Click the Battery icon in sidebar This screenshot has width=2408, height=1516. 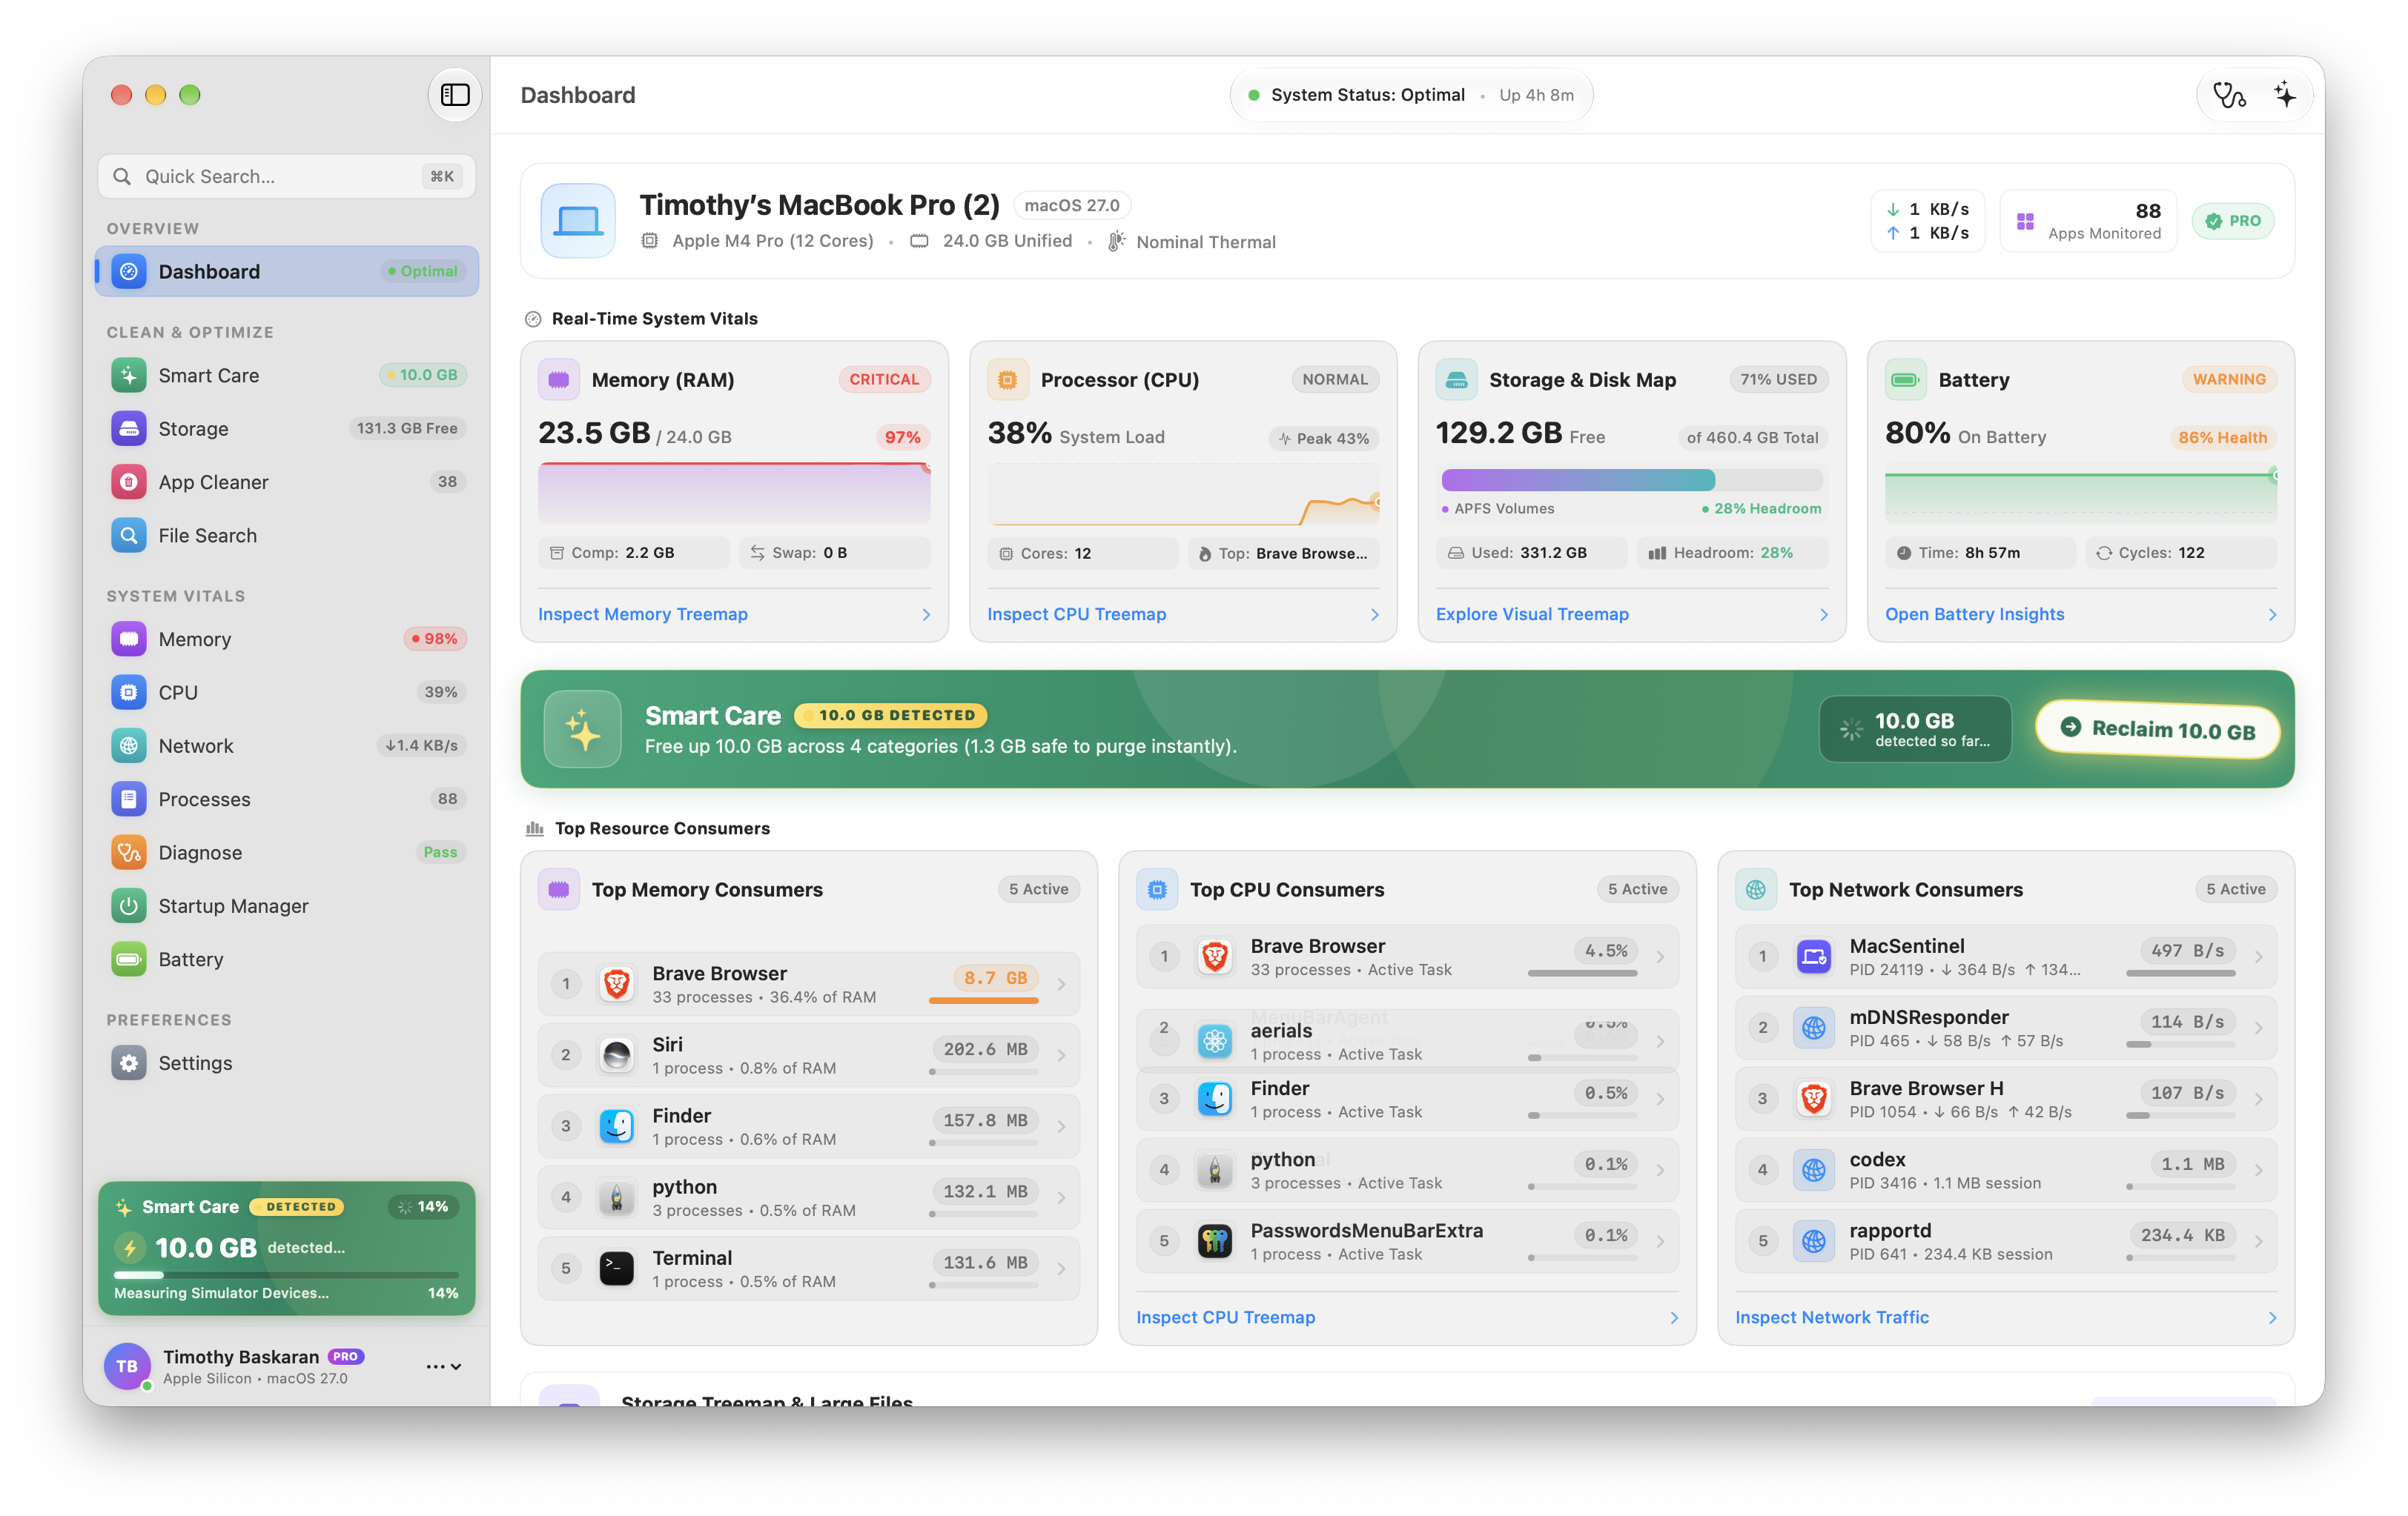(x=128, y=960)
